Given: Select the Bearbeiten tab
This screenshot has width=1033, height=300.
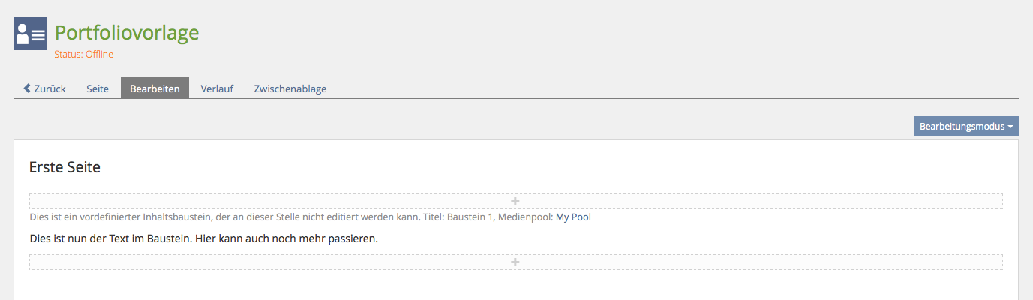Looking at the screenshot, I should pos(155,88).
